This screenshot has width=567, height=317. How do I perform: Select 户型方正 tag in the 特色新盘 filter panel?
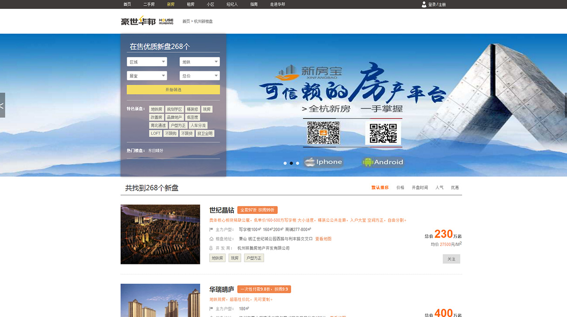pyautogui.click(x=178, y=125)
